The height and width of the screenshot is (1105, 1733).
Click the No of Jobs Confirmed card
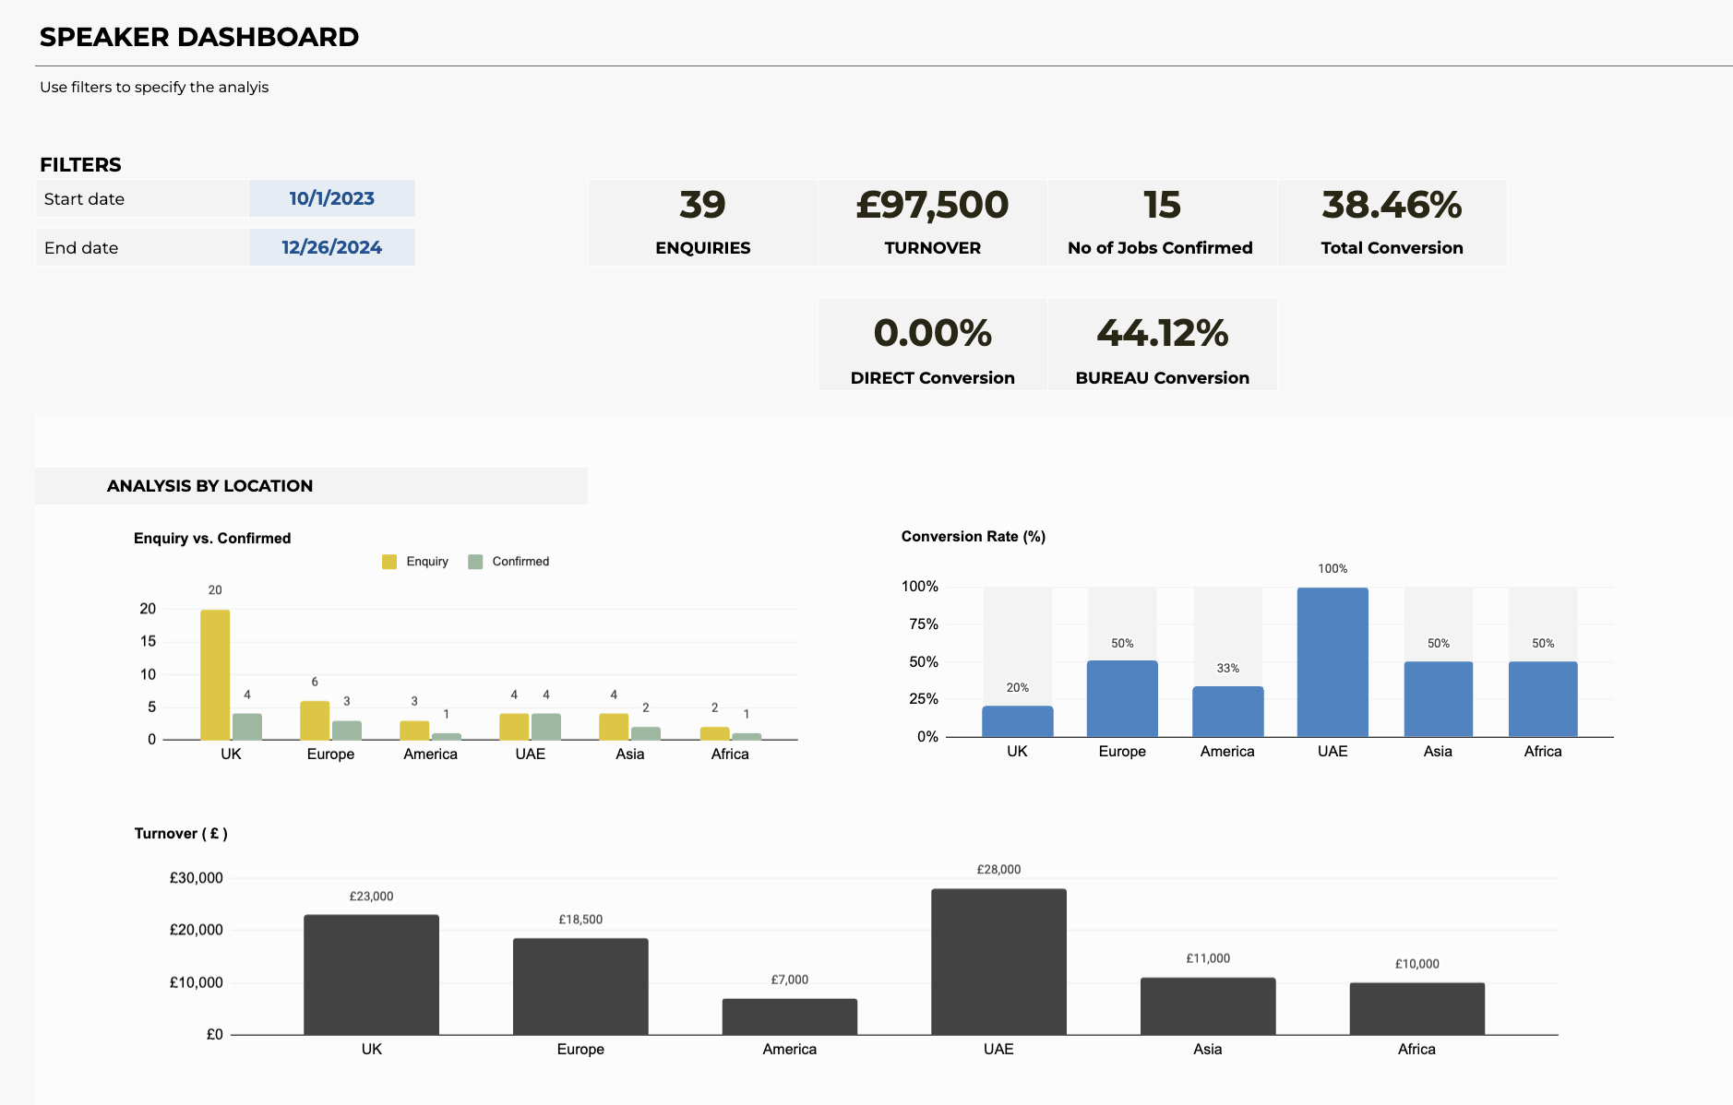pyautogui.click(x=1161, y=222)
